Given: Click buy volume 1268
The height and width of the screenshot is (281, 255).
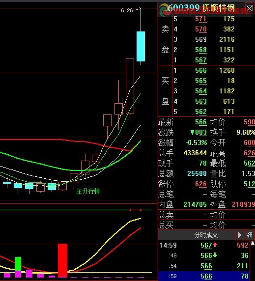Looking at the screenshot, I should [x=227, y=70].
